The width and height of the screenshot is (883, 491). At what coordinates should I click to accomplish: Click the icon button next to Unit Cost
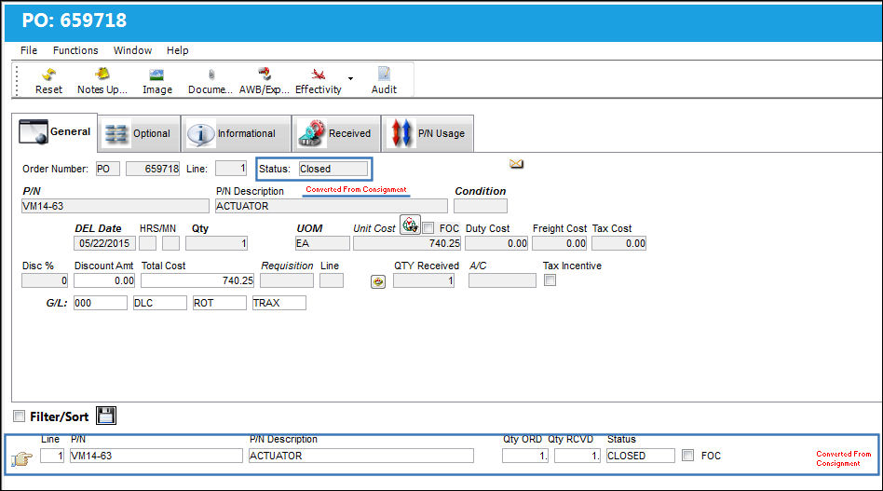pos(410,225)
